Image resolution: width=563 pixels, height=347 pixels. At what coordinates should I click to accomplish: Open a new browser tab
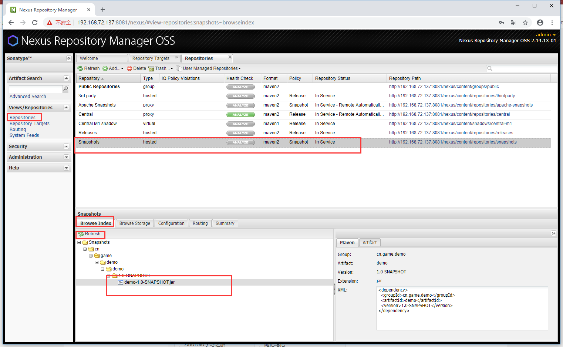103,10
